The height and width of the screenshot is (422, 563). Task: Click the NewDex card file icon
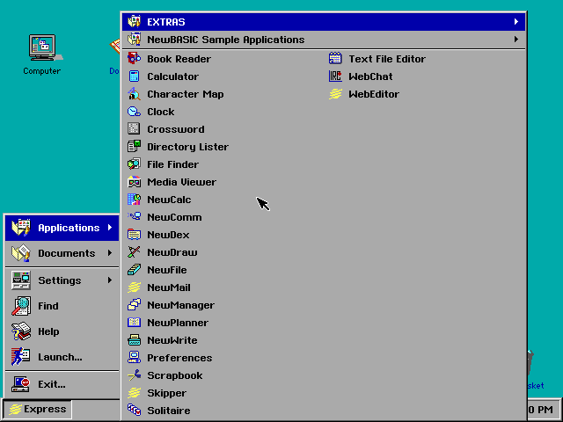click(134, 235)
